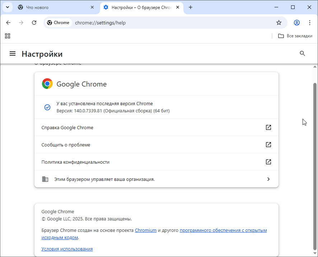318x257 pixels.
Task: Bookmark this page with star icon
Action: tap(279, 23)
